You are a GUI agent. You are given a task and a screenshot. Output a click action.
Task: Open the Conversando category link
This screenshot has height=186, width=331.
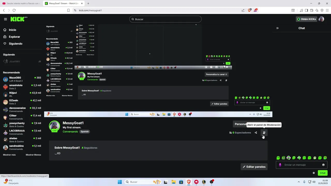point(70,131)
